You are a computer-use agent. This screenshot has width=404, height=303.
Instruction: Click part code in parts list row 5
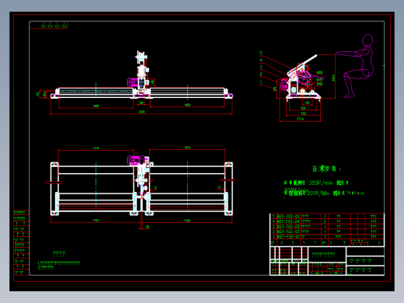coord(288,216)
